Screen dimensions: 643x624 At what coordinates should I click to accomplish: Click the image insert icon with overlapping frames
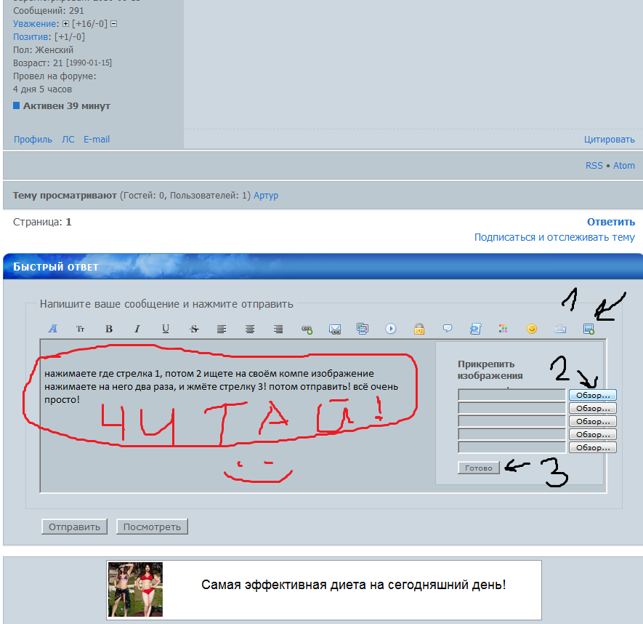click(363, 329)
